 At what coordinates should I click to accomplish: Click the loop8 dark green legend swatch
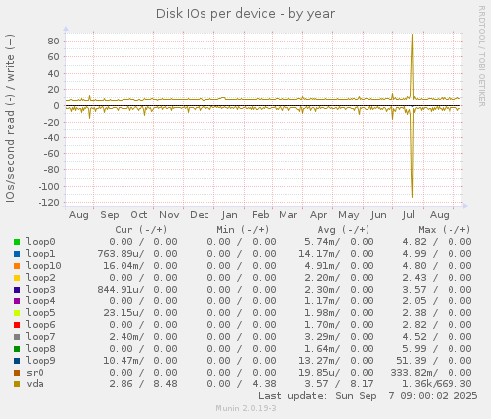point(17,349)
